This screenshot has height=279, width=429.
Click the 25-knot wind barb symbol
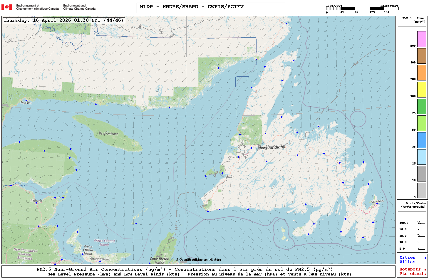[421, 236]
